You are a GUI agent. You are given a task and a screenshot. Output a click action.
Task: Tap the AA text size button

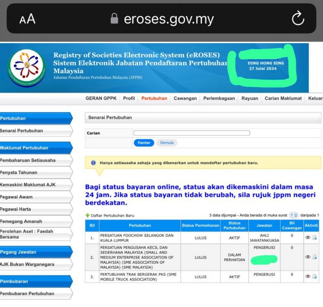click(27, 19)
